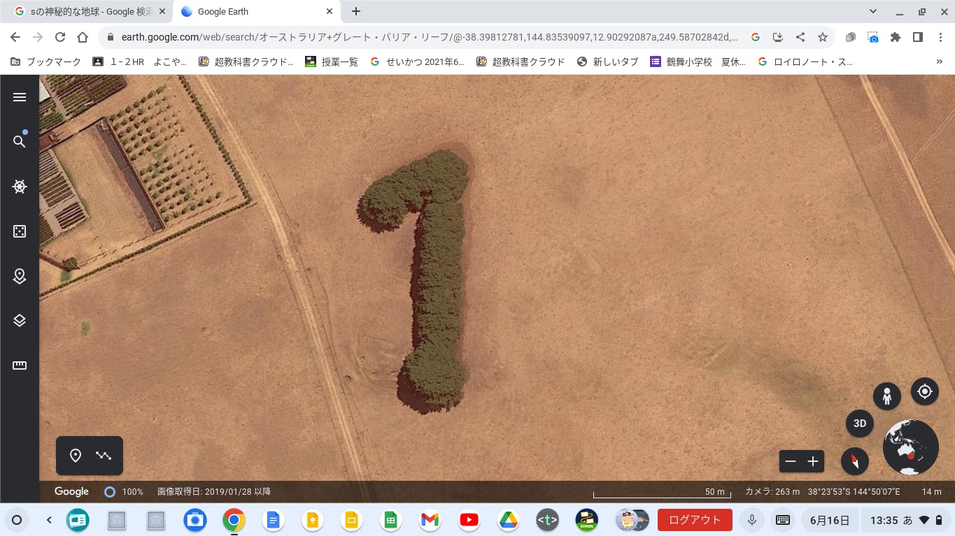Toggle the 3D view button

point(860,423)
